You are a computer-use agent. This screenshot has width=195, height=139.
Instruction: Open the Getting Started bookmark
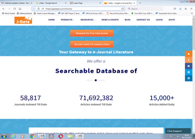point(24,13)
